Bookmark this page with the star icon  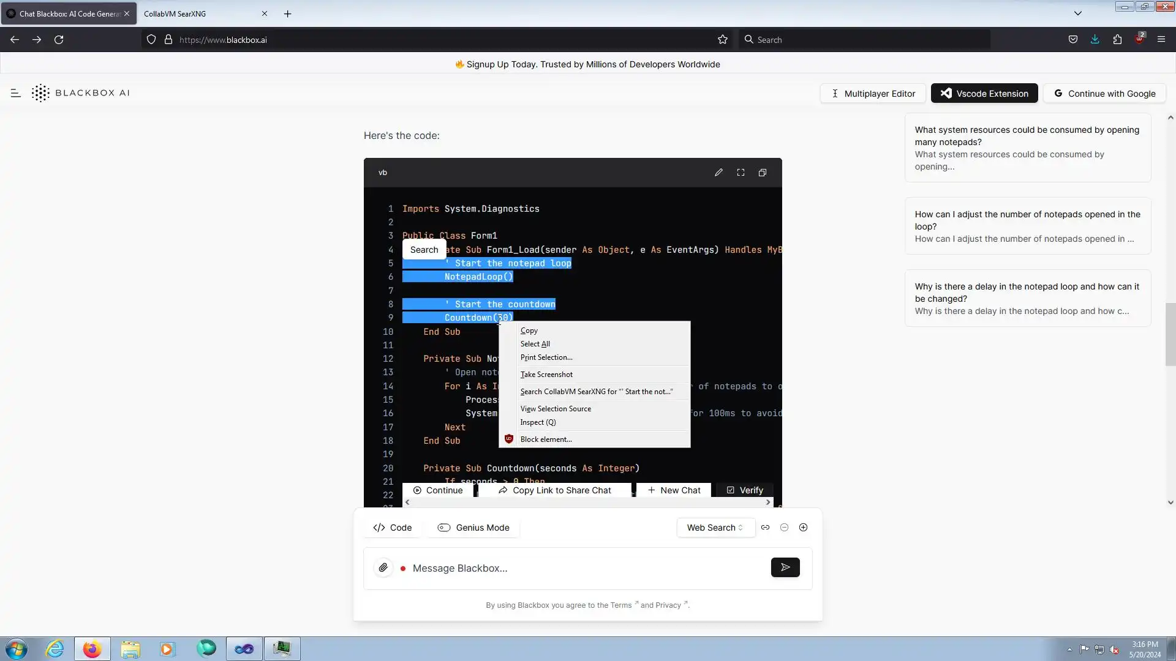coord(723,40)
